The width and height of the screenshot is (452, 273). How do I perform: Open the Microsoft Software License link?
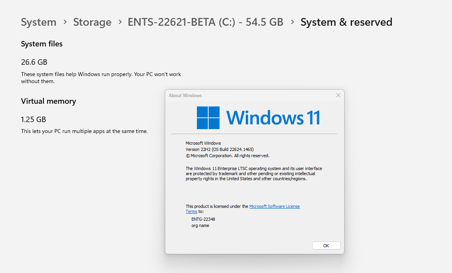pyautogui.click(x=274, y=206)
